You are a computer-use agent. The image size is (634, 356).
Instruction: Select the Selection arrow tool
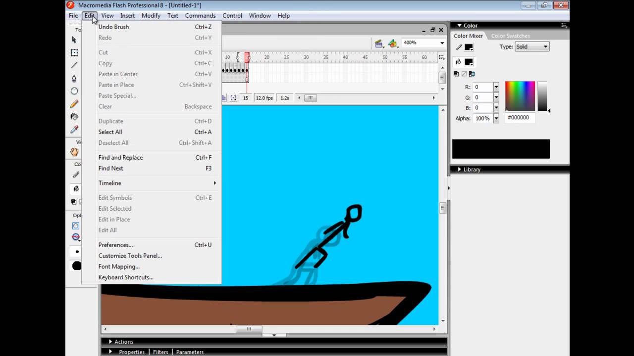74,40
